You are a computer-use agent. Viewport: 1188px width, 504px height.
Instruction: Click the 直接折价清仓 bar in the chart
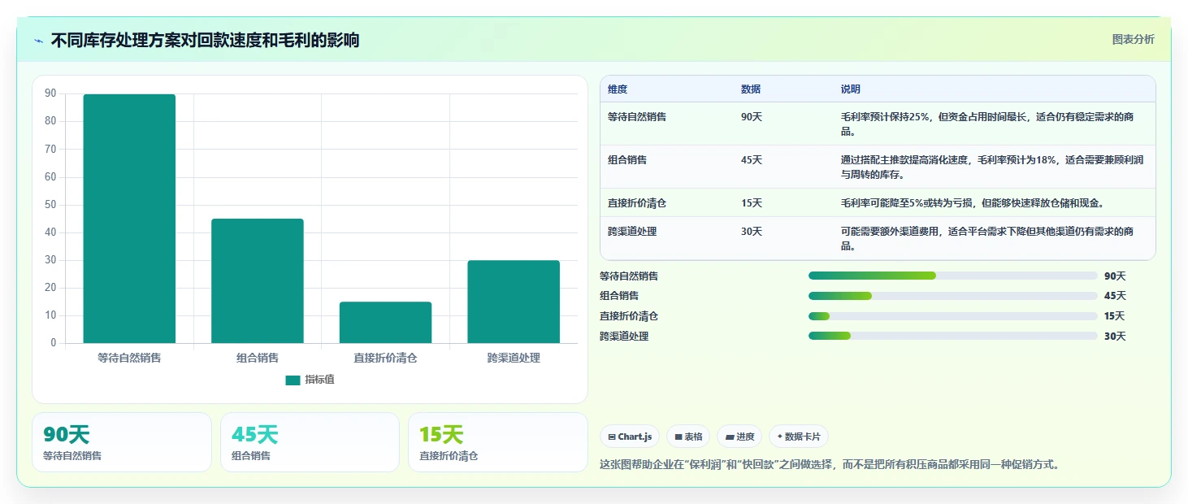tap(385, 323)
